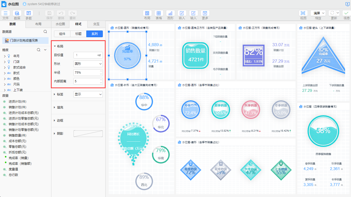The height and width of the screenshot is (197, 351).
Task: Search the data source with magnifier icon
Action: point(45,32)
